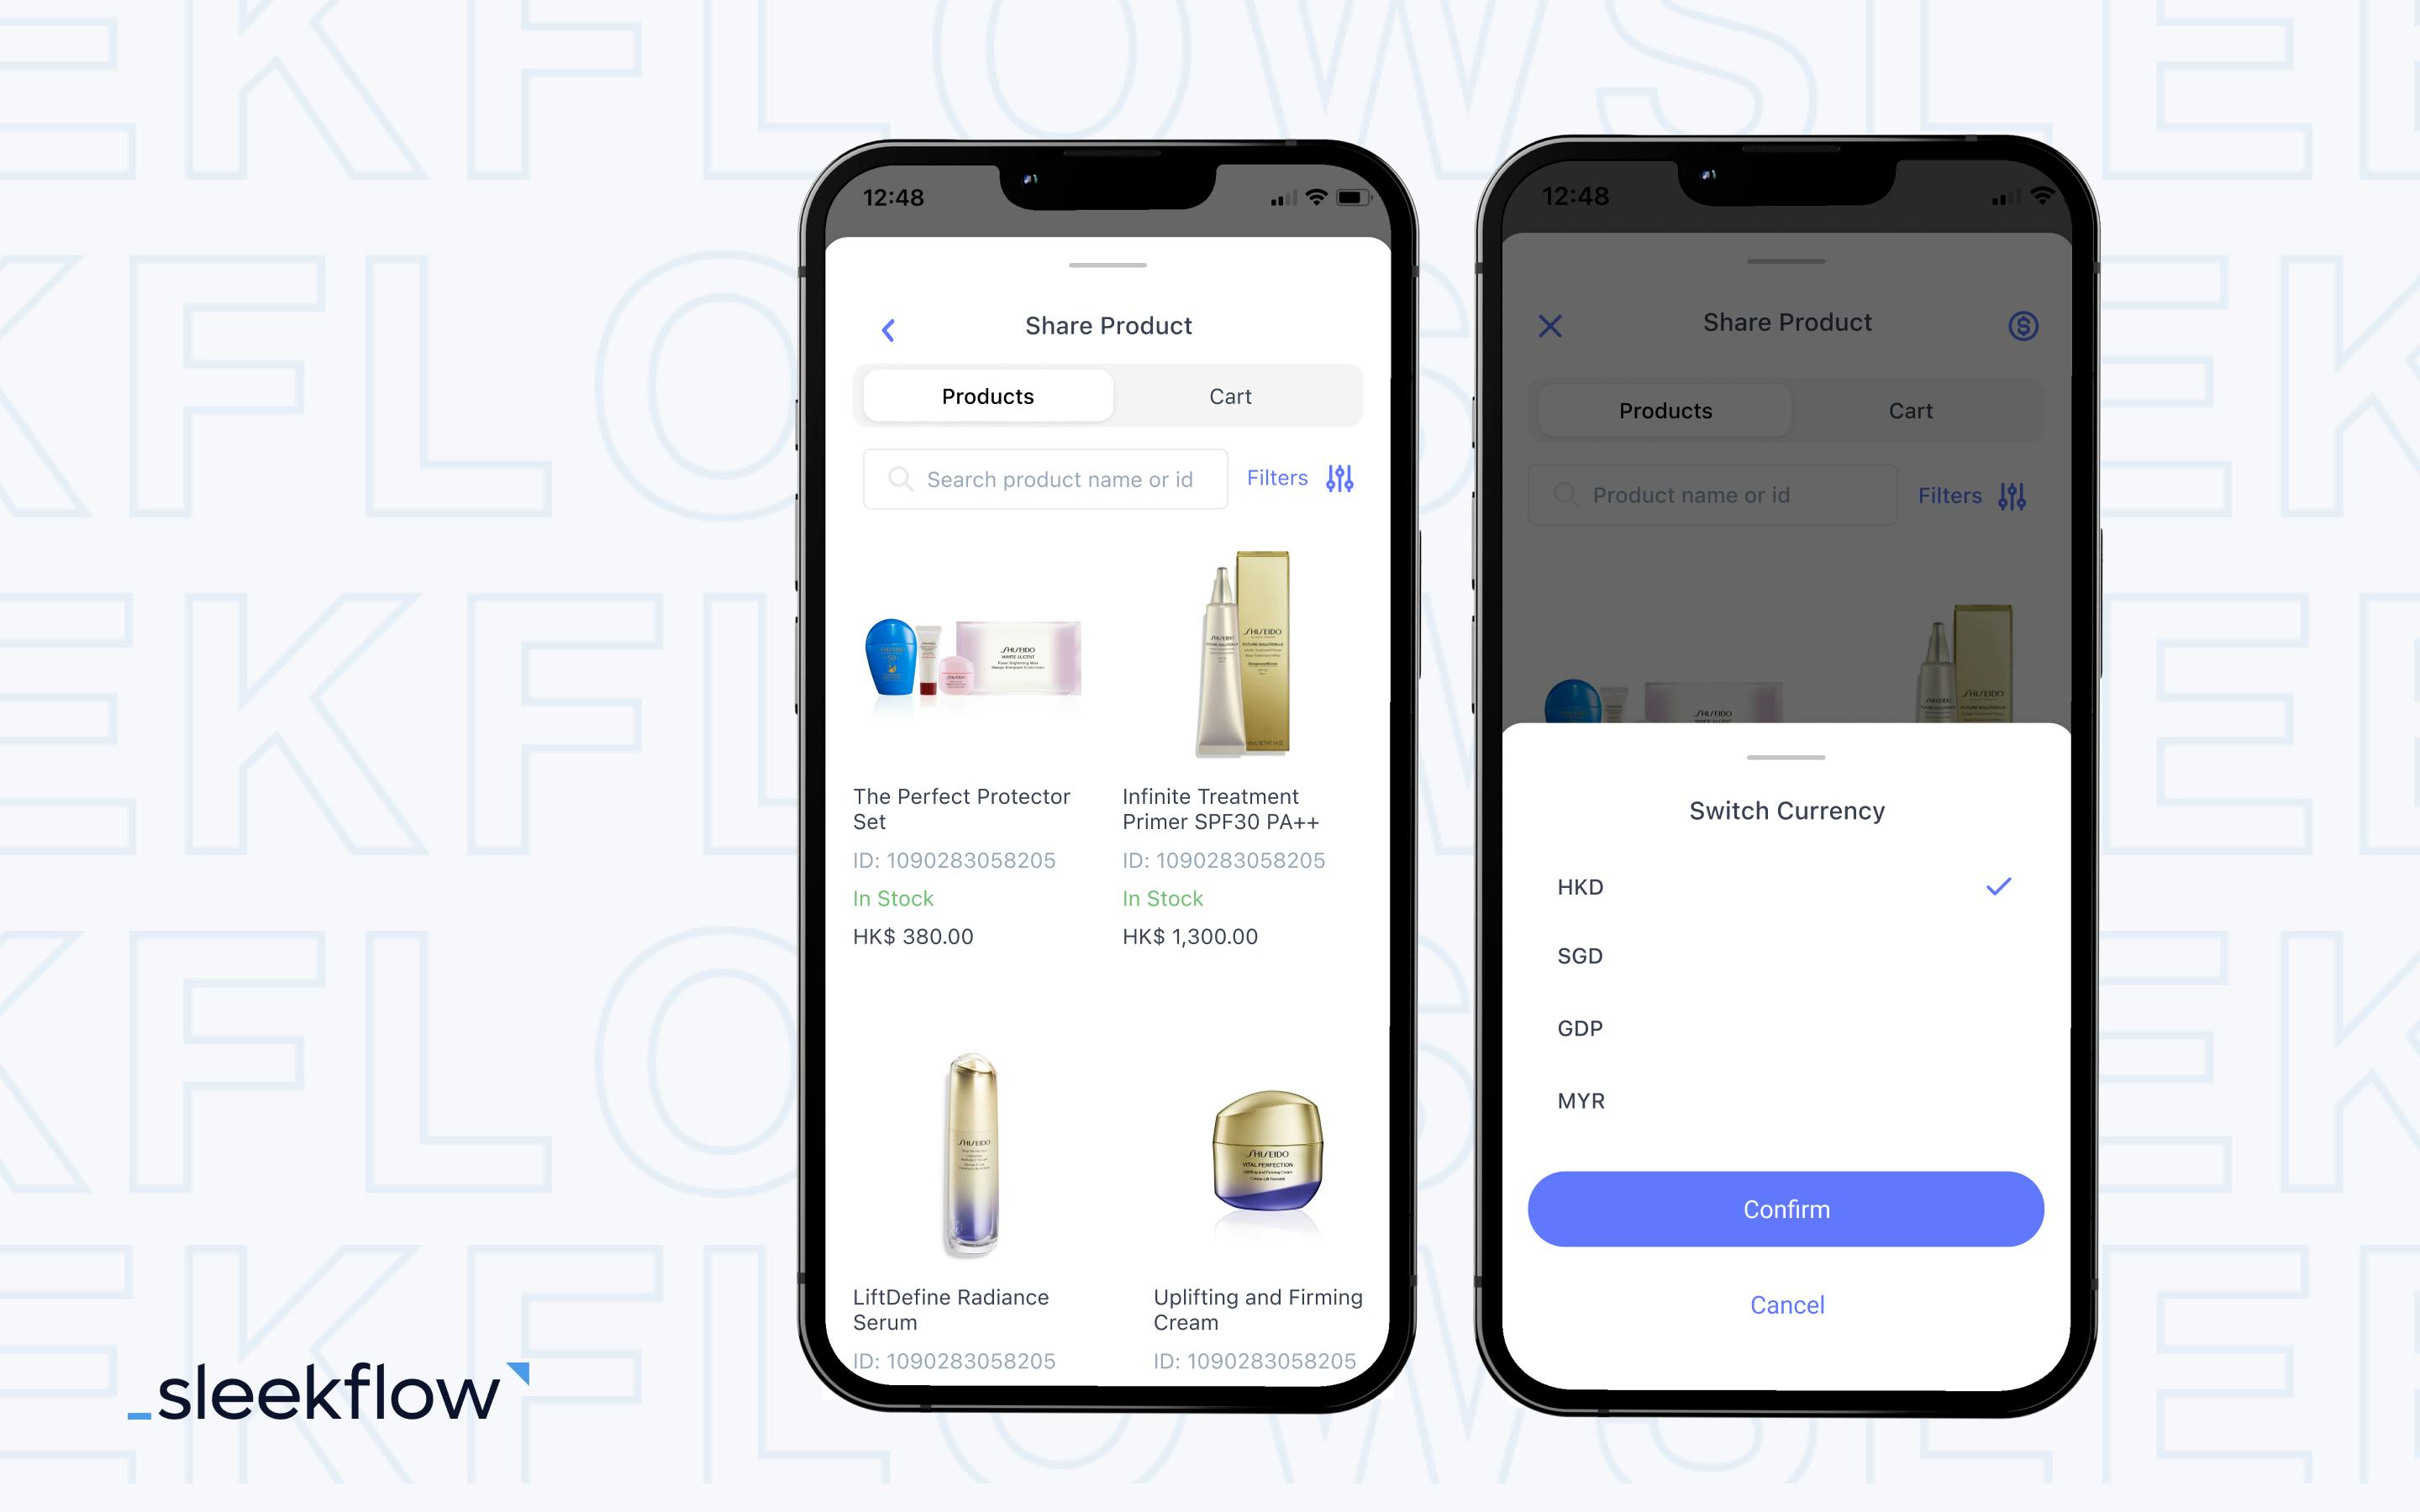Viewport: 2420px width, 1512px height.
Task: Tap the Cancel link to dismiss dialog
Action: (x=1786, y=1305)
